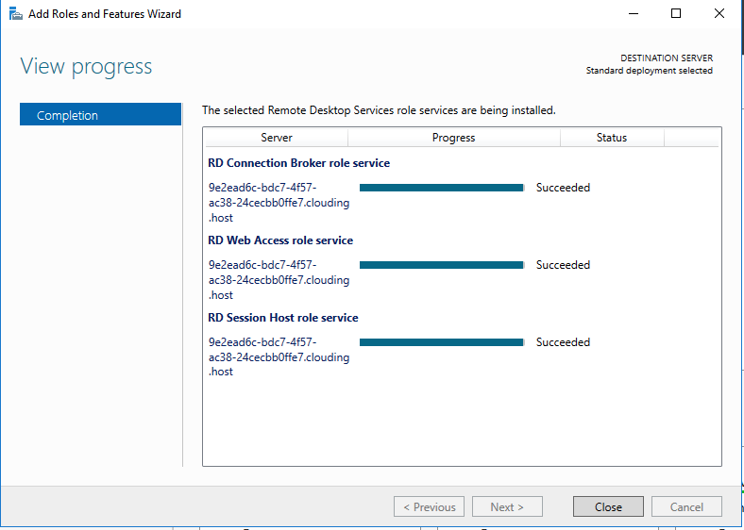Select the RD Connection Broker role service heading
This screenshot has height=530, width=744.
point(299,163)
